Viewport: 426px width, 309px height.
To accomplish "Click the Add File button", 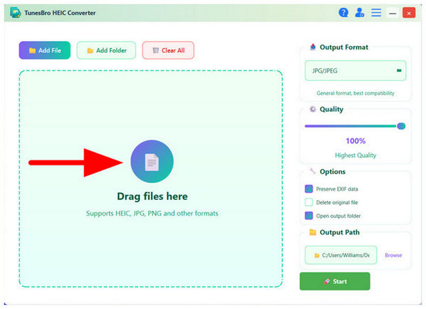I will point(45,50).
